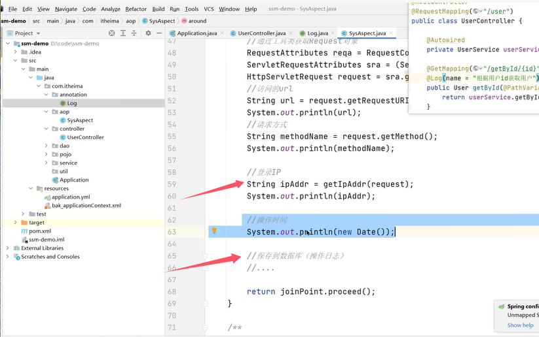Expand External Libraries node
539x337 pixels.
[8, 248]
